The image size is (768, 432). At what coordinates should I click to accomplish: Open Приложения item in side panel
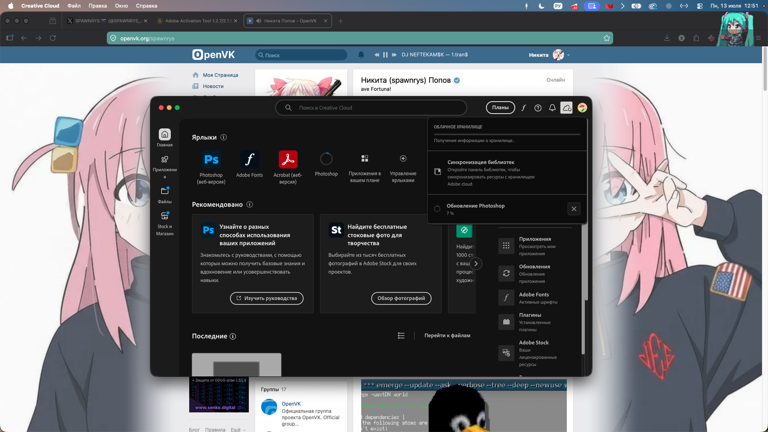point(534,246)
